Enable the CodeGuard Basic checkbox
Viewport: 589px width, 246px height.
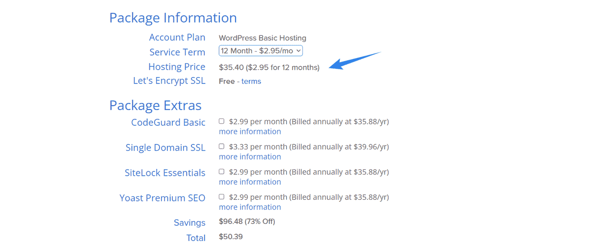[221, 121]
